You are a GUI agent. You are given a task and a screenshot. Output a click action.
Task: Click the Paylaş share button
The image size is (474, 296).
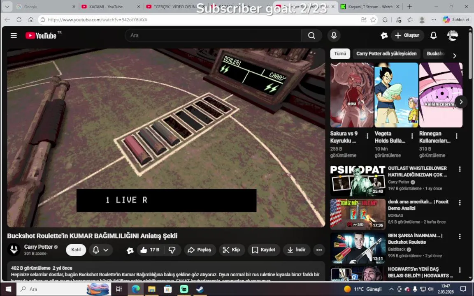click(x=200, y=250)
